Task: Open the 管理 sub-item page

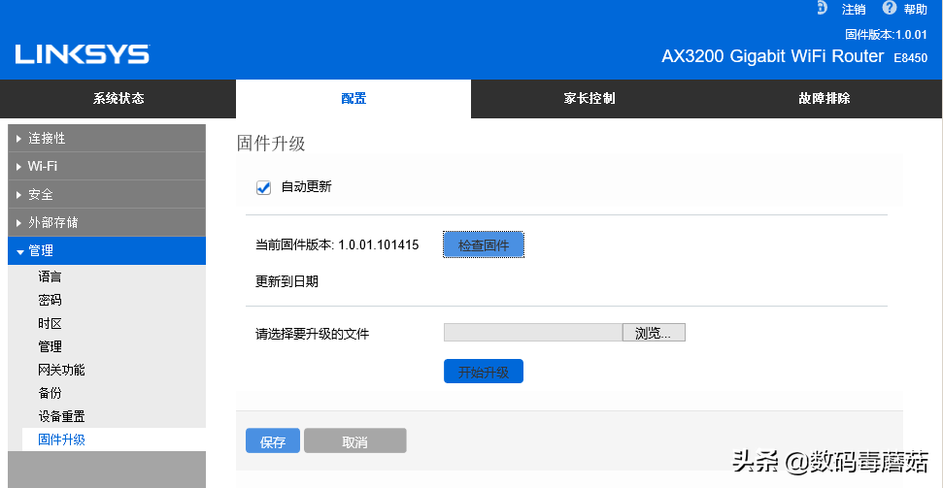Action: (50, 346)
